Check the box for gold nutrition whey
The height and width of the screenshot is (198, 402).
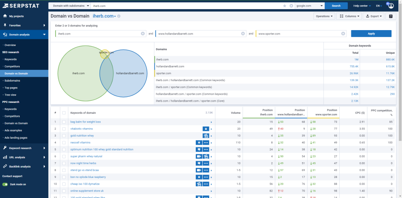[64, 136]
